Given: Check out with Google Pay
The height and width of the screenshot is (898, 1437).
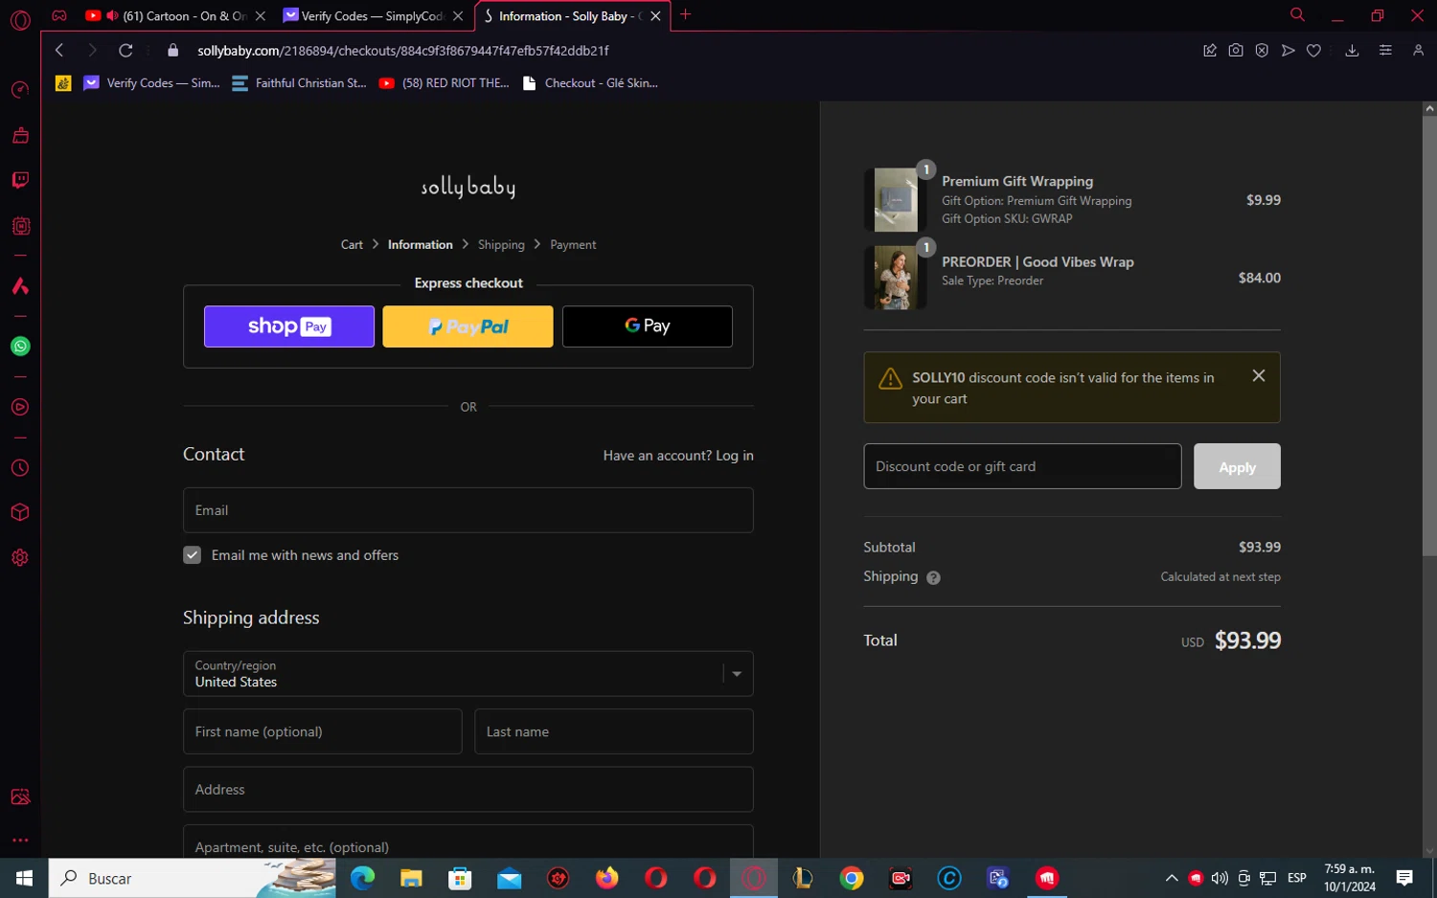Looking at the screenshot, I should 648,326.
